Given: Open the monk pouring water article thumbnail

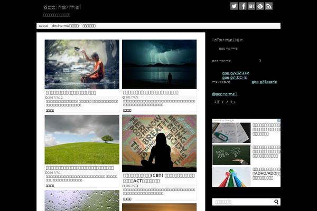Looking at the screenshot, I should [82, 64].
